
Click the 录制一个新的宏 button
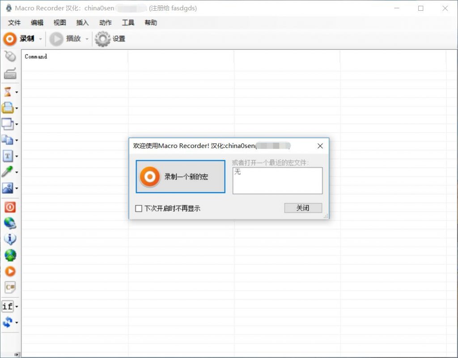pyautogui.click(x=180, y=177)
